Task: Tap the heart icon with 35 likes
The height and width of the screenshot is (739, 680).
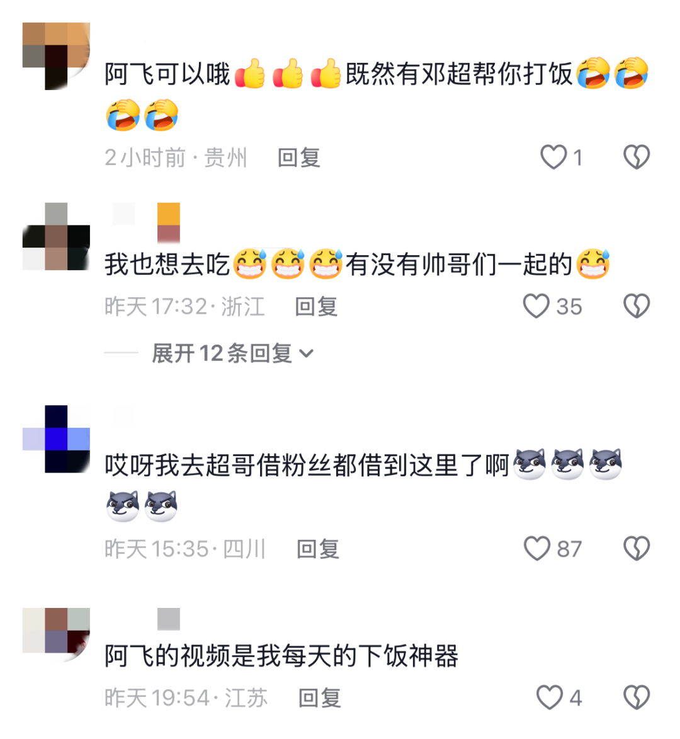Action: point(536,306)
